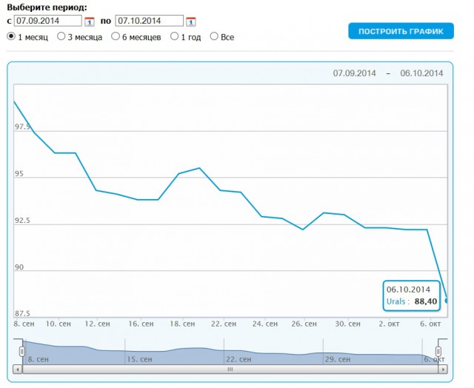
Task: Select the 6 месяцев period option
Action: pyautogui.click(x=116, y=36)
